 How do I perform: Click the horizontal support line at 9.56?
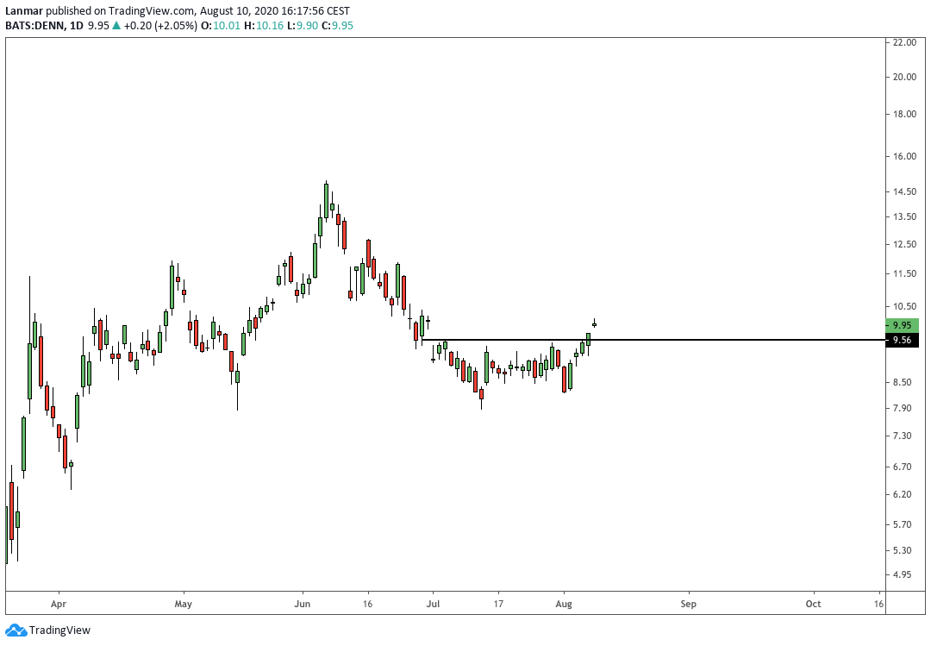pos(653,340)
